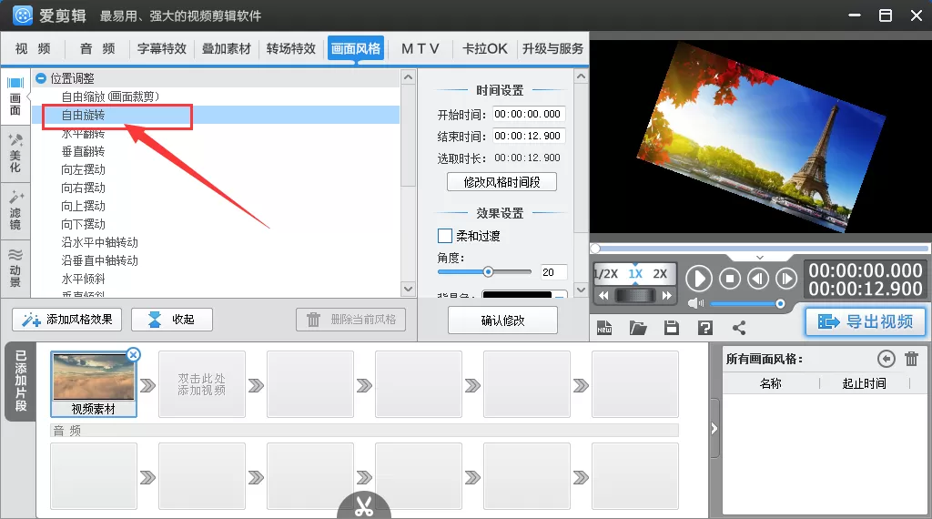Click the volume slider handle
The image size is (932, 519).
pos(780,304)
